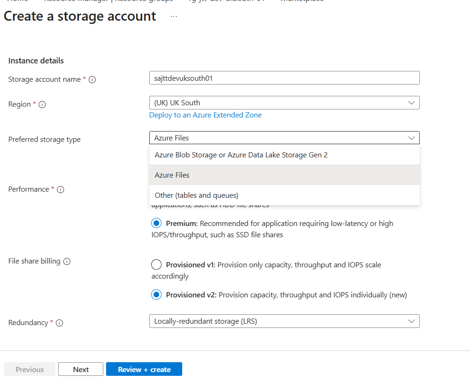Show the Redundancy info icon tooltip
470x381 pixels.
point(59,323)
